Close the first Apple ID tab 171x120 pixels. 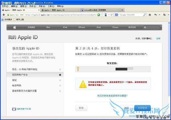click(39, 10)
